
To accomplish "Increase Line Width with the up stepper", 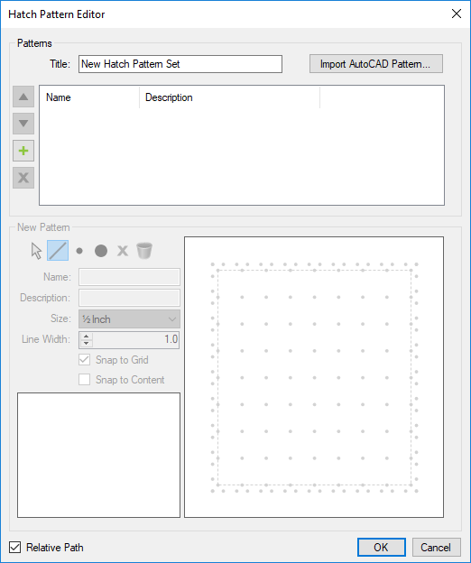I will [86, 336].
